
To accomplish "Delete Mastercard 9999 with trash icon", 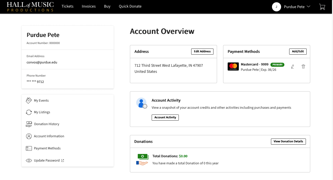I will (303, 66).
